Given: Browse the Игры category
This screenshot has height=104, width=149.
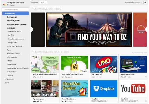Looking at the screenshot, I should 8,50.
